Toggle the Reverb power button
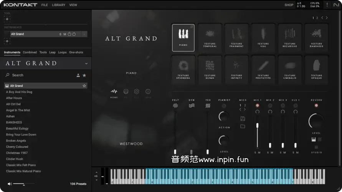 pyautogui.click(x=316, y=105)
